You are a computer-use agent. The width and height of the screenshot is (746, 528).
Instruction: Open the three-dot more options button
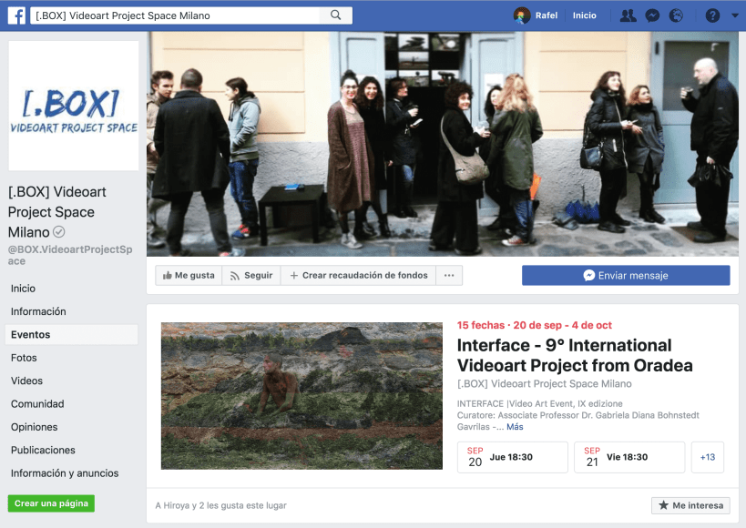click(x=449, y=275)
